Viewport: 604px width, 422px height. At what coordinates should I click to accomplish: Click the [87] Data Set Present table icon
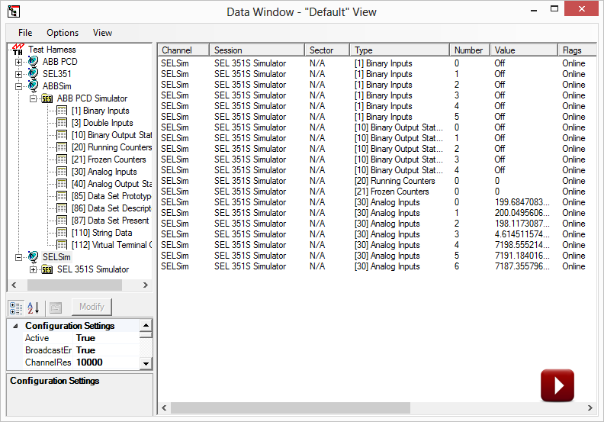[62, 221]
